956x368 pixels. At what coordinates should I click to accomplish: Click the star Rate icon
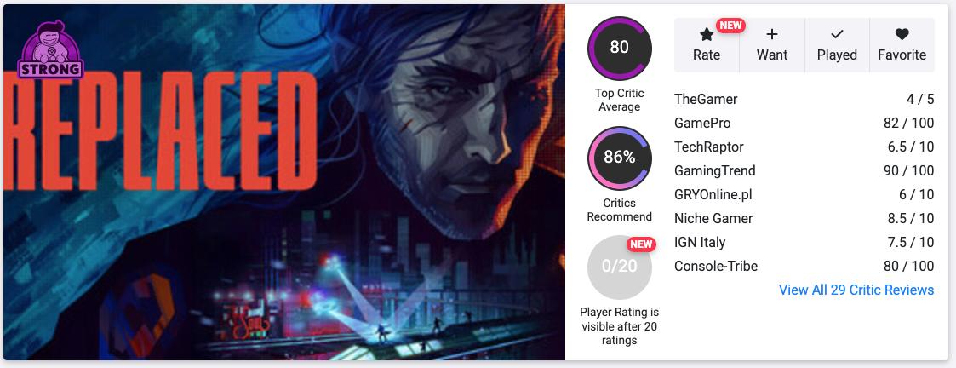706,35
